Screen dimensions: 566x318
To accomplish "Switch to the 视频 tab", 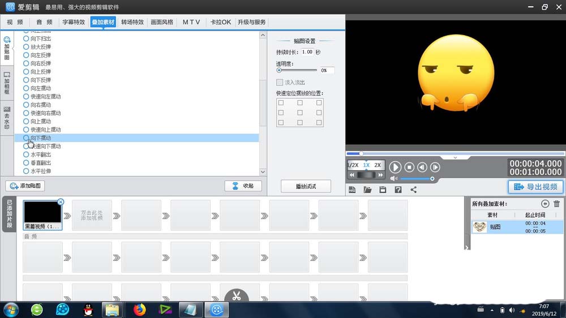I will tap(15, 22).
